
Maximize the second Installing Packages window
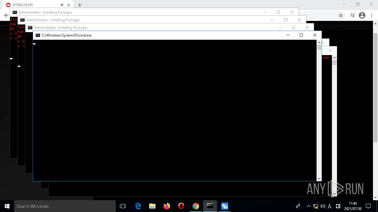(286, 20)
